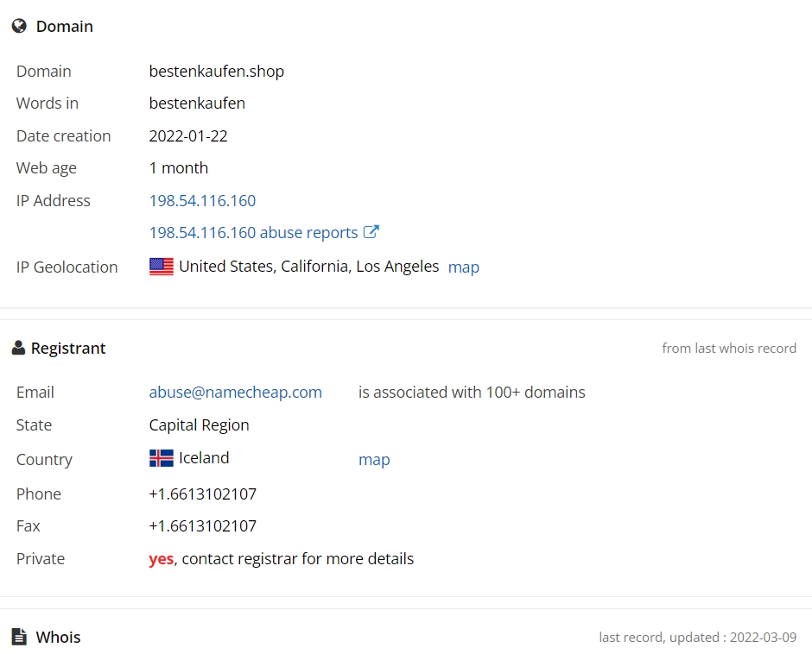Image resolution: width=812 pixels, height=654 pixels.
Task: Click the Phone label
Action: pyautogui.click(x=39, y=494)
